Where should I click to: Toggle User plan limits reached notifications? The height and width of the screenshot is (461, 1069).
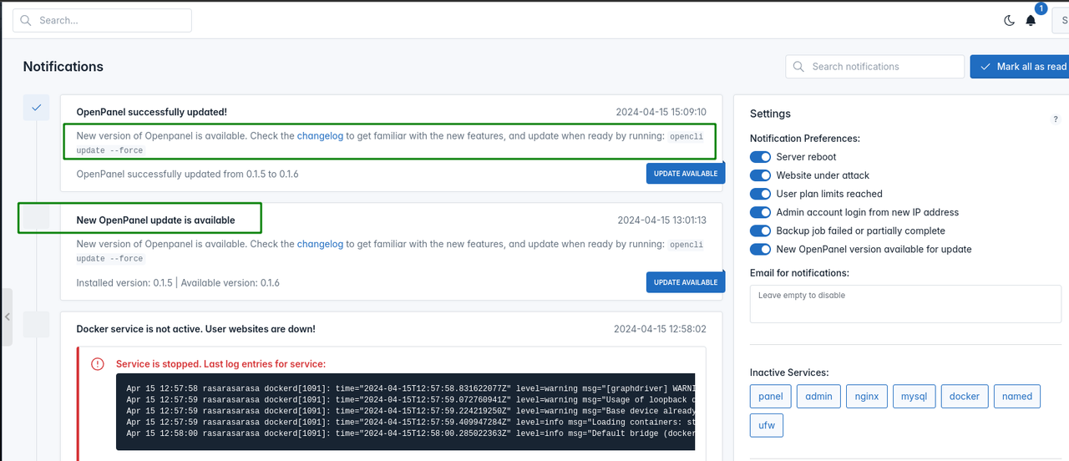[760, 194]
